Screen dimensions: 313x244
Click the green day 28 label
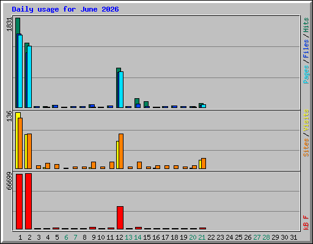pyautogui.click(x=266, y=237)
